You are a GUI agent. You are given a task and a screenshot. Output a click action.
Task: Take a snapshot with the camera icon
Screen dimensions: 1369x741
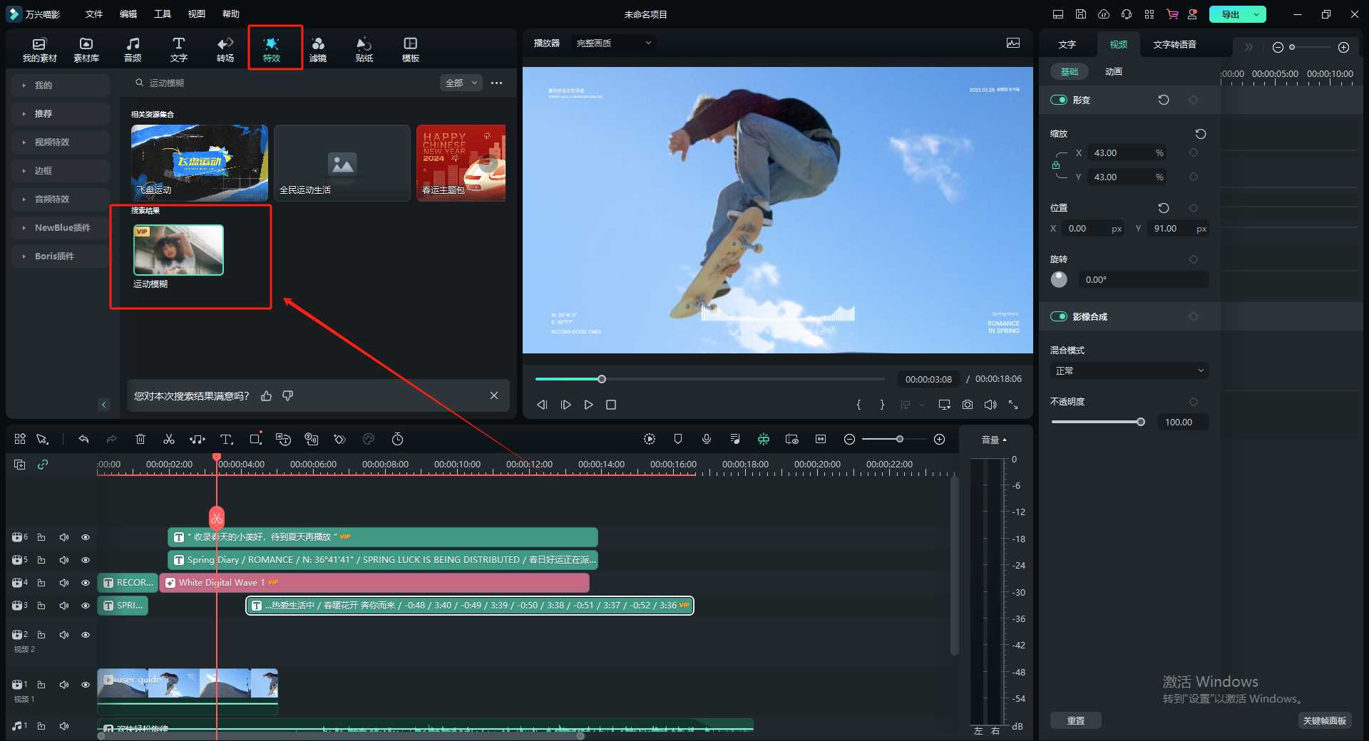(967, 405)
